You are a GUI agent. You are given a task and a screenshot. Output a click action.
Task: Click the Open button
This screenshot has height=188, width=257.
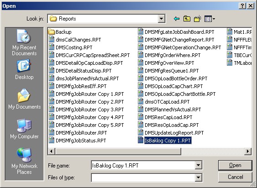pyautogui.click(x=235, y=165)
